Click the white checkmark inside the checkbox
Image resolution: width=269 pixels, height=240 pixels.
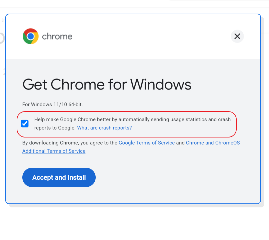click(x=25, y=123)
